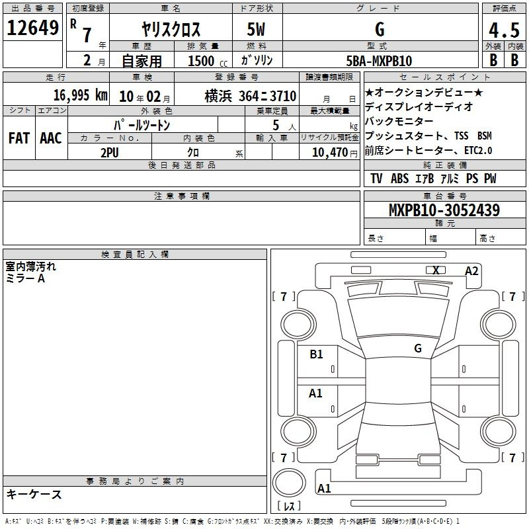Click the chassis number MXPB10-3052439
Viewport: 529px width, 529px height.
(x=444, y=210)
